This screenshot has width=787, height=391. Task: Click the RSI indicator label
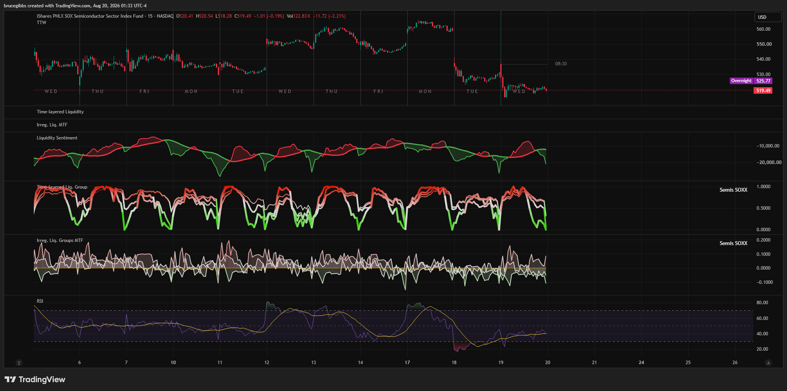(40, 301)
